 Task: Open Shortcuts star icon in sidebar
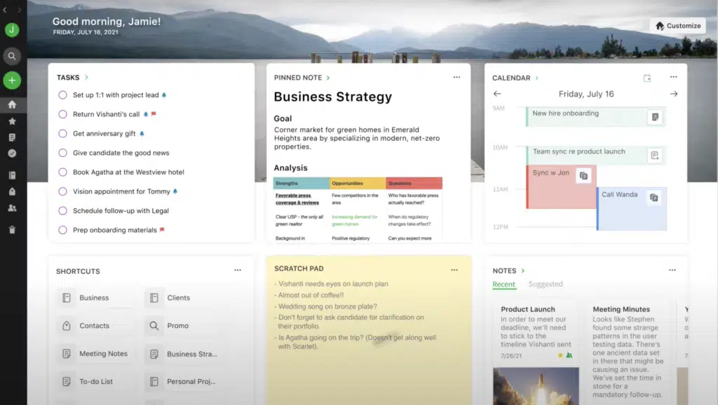point(12,121)
